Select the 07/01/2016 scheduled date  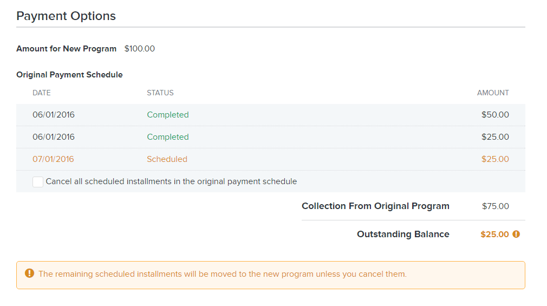pyautogui.click(x=54, y=159)
